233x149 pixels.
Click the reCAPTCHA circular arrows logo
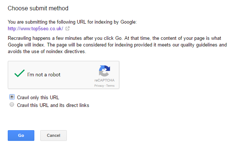click(x=104, y=71)
